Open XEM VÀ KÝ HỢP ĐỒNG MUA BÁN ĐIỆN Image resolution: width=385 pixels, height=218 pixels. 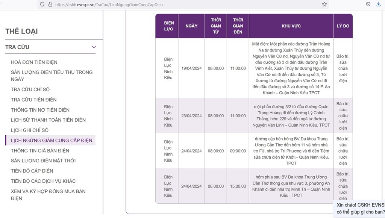click(48, 195)
